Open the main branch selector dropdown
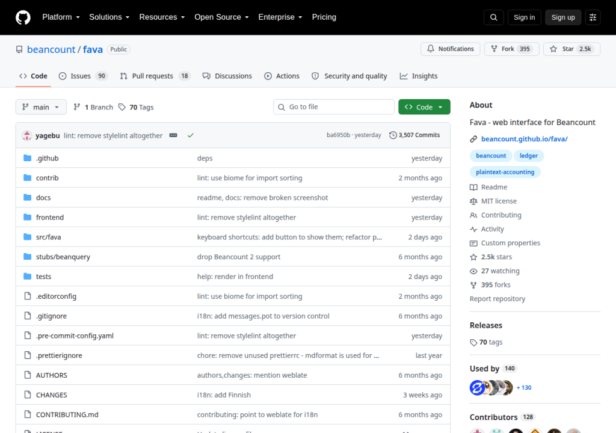The height and width of the screenshot is (433, 616). [x=41, y=107]
